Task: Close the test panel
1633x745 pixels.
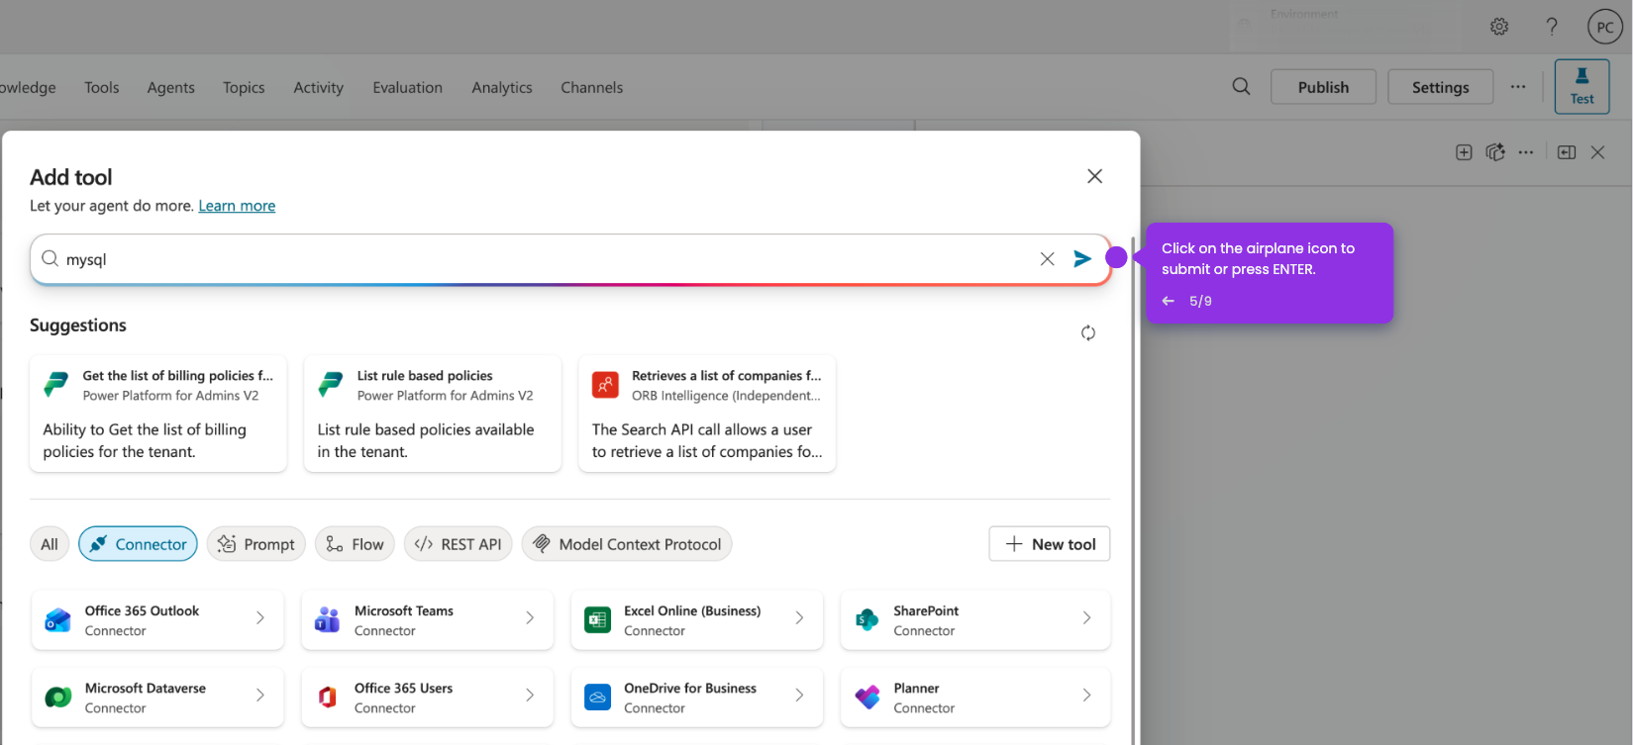Action: [x=1597, y=152]
